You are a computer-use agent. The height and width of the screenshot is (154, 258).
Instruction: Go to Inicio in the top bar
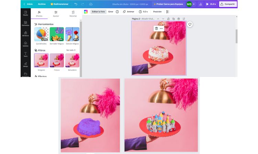(x=30, y=4)
